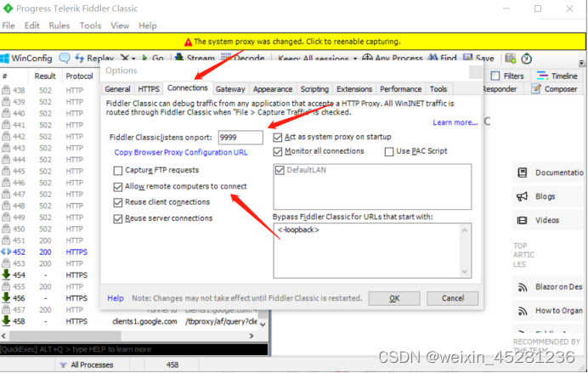Confirm options with OK button
588x373 pixels.
[x=394, y=298]
